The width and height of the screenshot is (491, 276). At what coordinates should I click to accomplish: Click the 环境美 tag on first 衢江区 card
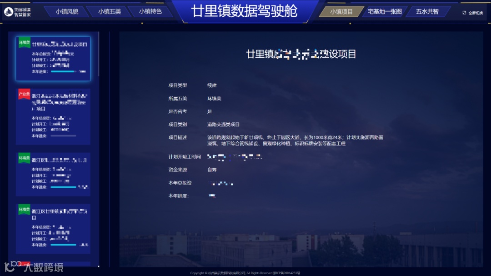[x=24, y=158]
